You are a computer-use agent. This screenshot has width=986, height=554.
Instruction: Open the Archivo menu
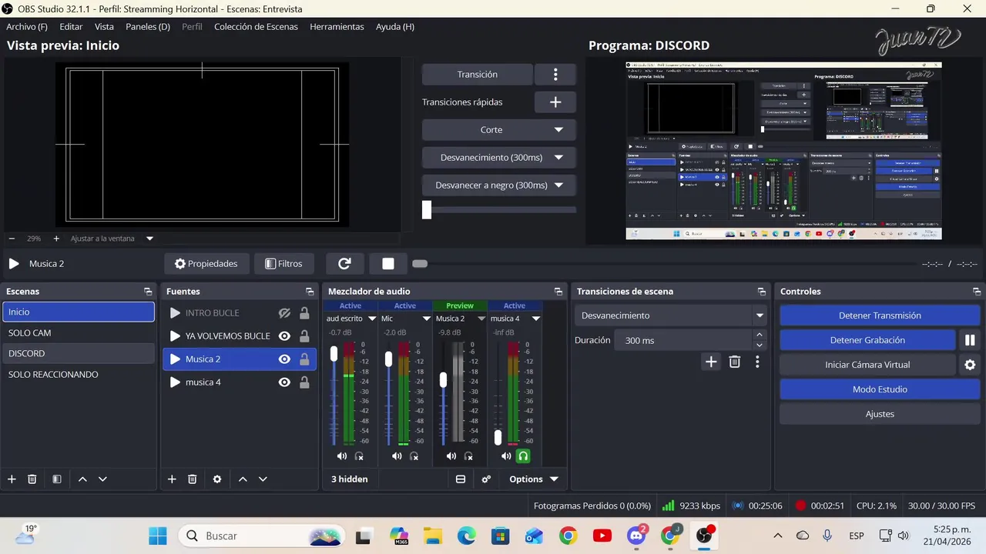(27, 27)
